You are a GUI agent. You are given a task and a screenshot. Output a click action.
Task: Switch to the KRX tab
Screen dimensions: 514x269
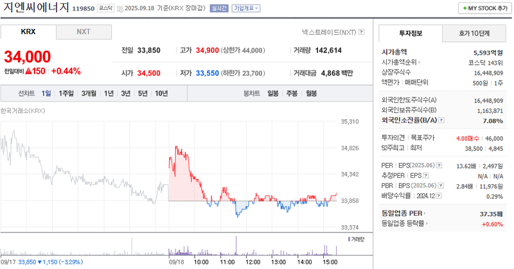coord(28,32)
